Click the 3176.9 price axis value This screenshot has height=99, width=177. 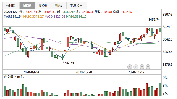pyautogui.click(x=167, y=65)
